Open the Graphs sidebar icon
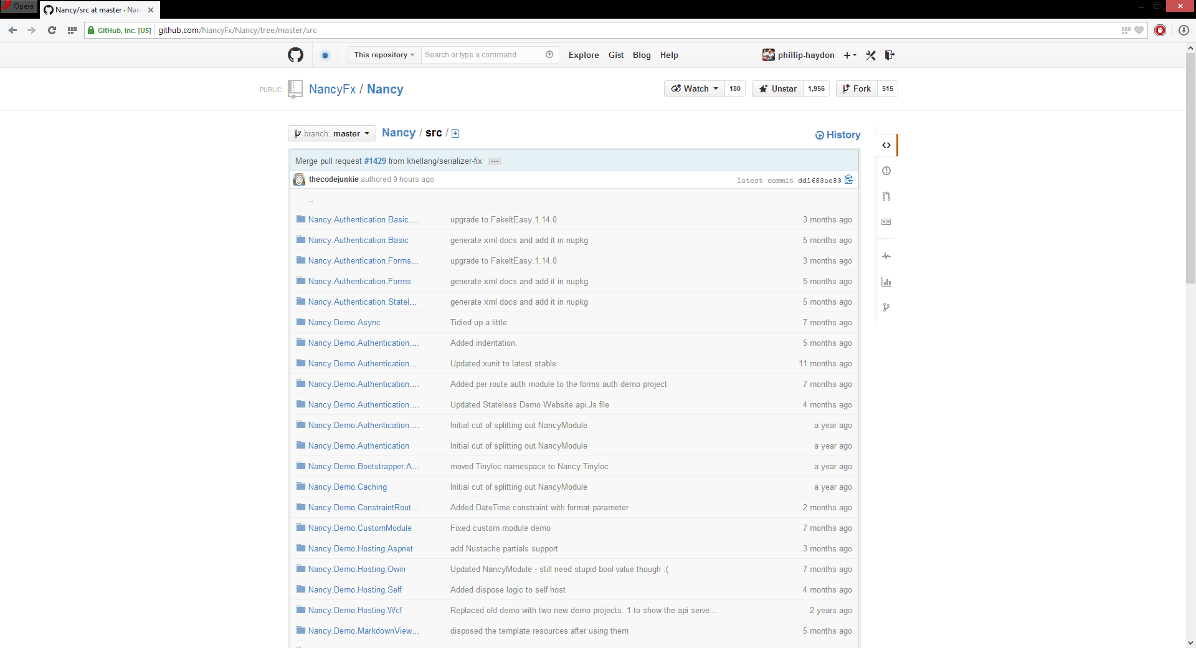Viewport: 1196px width, 648px height. tap(886, 282)
